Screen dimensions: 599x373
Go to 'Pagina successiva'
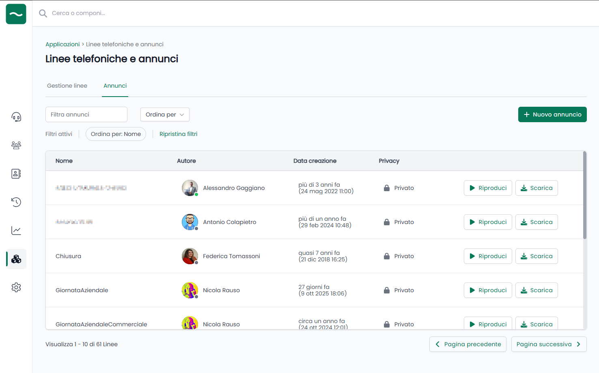pyautogui.click(x=548, y=344)
